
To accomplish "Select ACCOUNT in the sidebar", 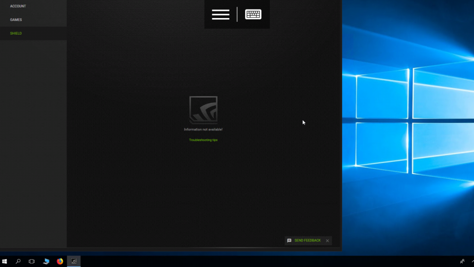I will (18, 6).
